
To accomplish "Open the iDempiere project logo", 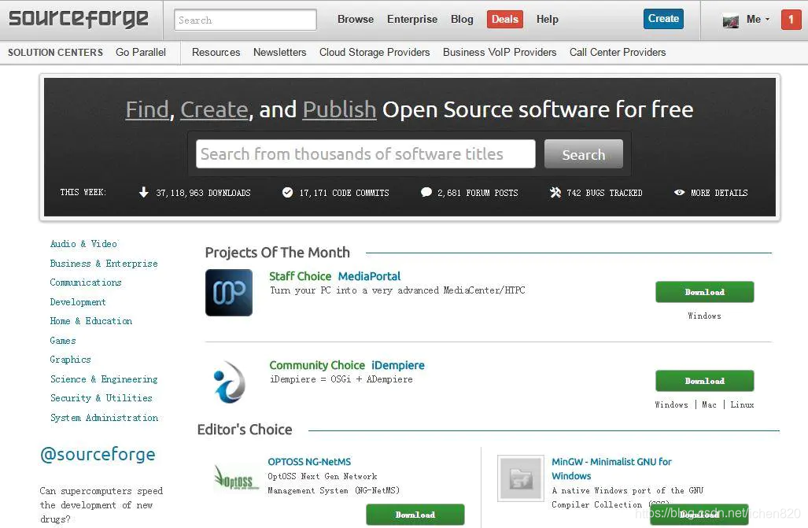I will (x=229, y=382).
